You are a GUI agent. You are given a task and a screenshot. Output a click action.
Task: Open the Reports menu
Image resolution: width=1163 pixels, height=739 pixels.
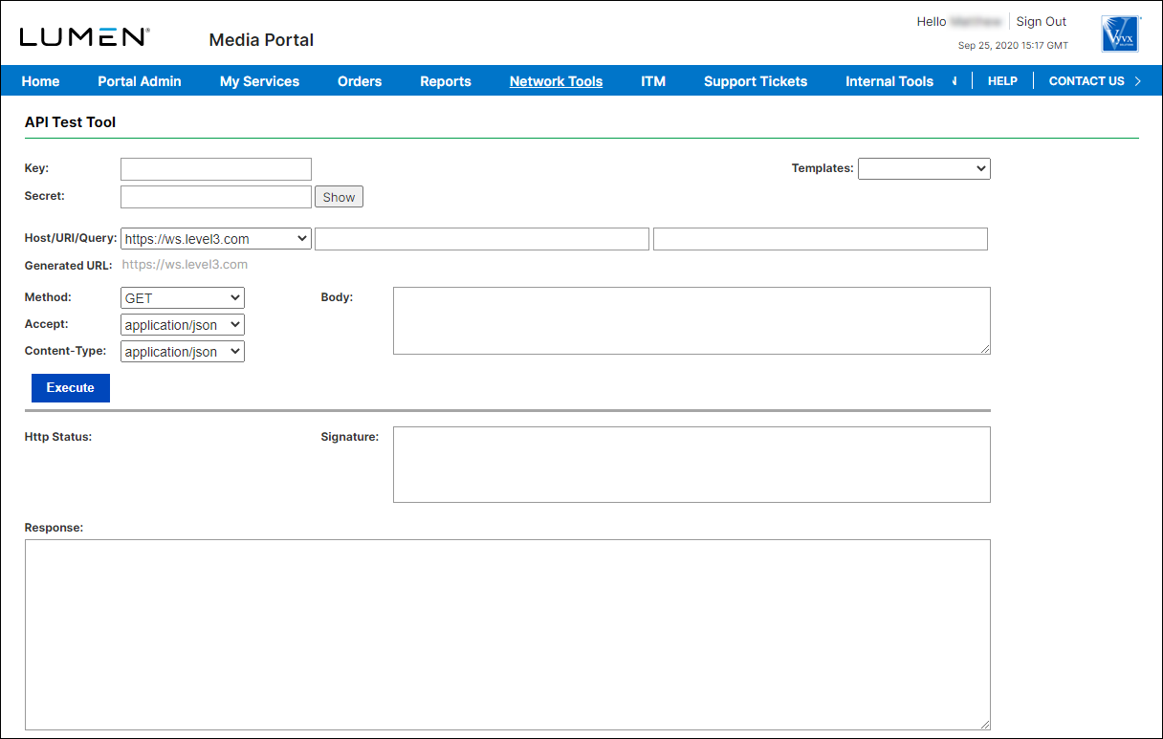tap(446, 81)
